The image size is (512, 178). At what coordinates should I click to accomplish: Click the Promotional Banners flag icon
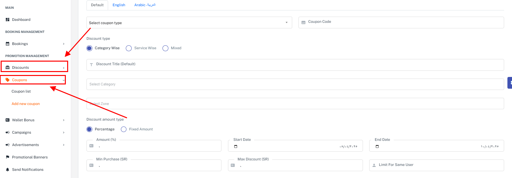tap(8, 157)
